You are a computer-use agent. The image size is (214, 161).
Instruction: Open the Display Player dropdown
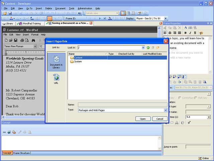(x=166, y=18)
